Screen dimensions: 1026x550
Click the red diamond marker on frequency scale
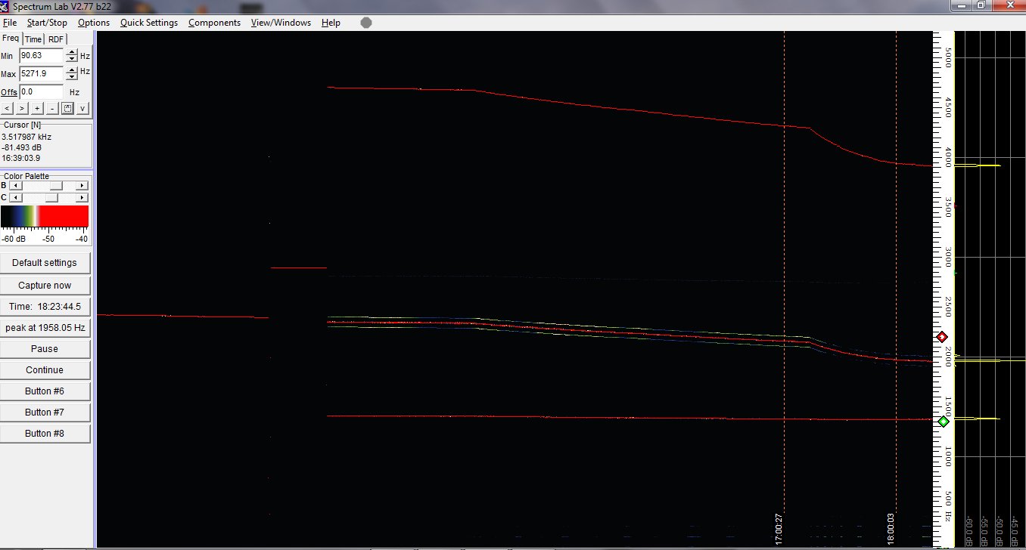pyautogui.click(x=943, y=337)
